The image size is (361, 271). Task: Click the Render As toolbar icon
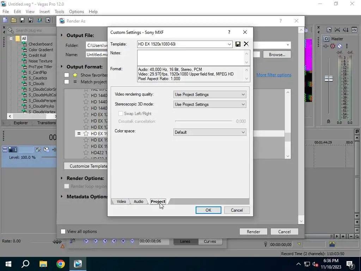click(x=39, y=20)
